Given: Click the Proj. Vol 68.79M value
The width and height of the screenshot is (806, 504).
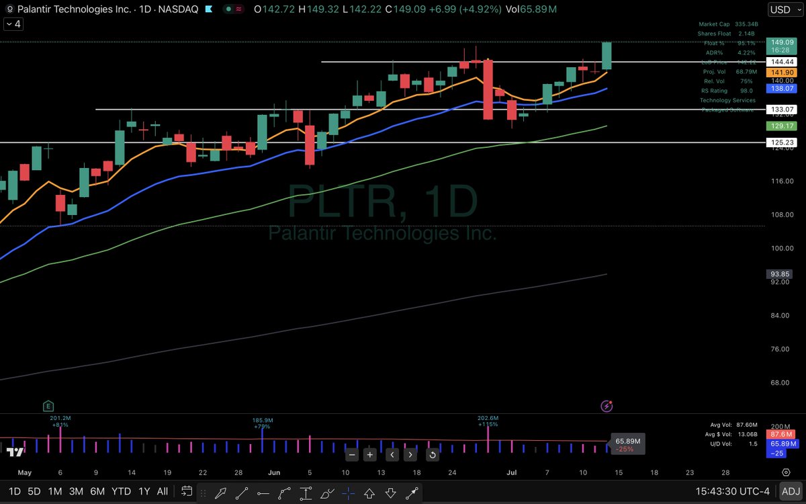Looking at the screenshot, I should point(746,71).
